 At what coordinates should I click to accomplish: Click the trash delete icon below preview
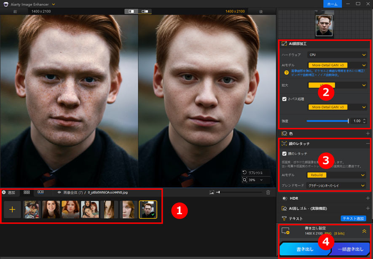click(x=268, y=192)
